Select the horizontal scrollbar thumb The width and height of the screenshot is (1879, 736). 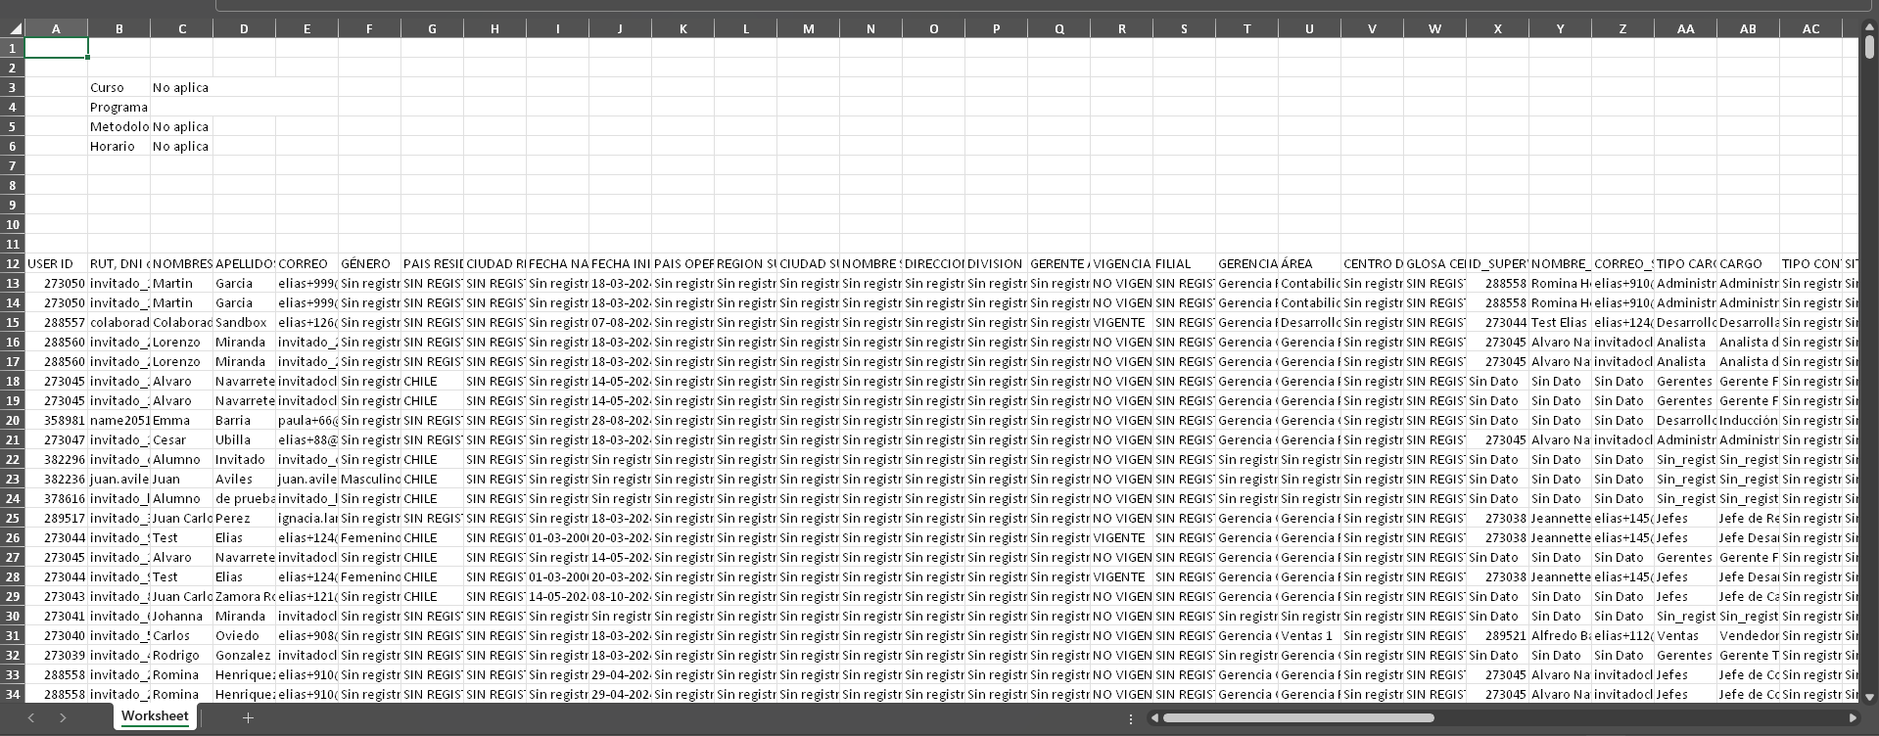(x=1298, y=718)
